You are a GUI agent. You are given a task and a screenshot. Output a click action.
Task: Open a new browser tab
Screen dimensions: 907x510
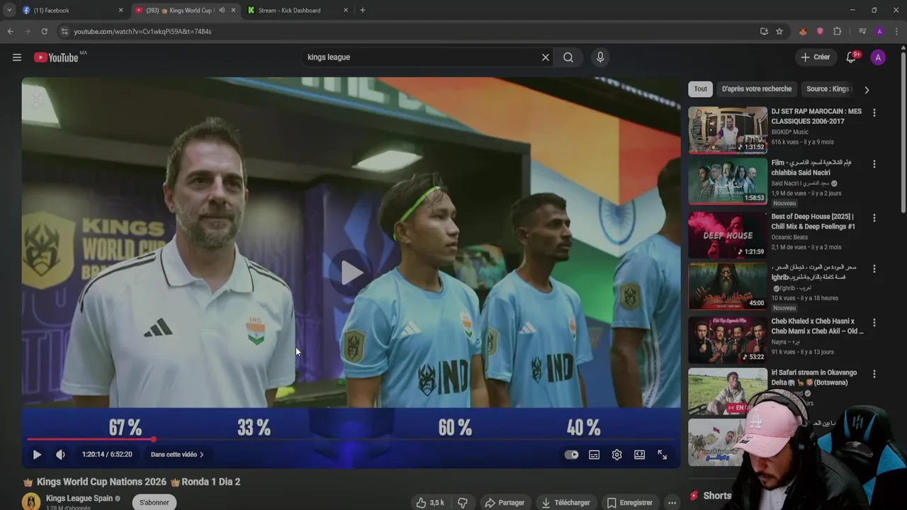pos(363,10)
